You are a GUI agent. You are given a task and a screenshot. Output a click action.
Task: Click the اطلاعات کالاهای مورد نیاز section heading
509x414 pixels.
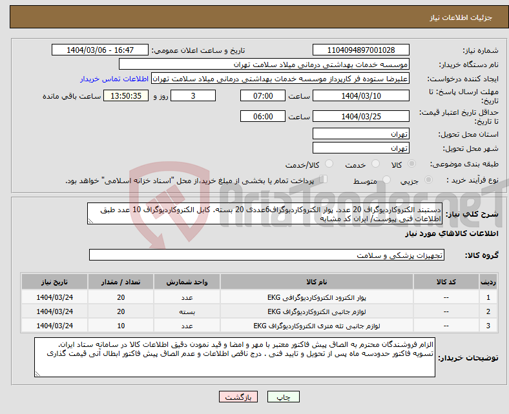tap(452, 233)
